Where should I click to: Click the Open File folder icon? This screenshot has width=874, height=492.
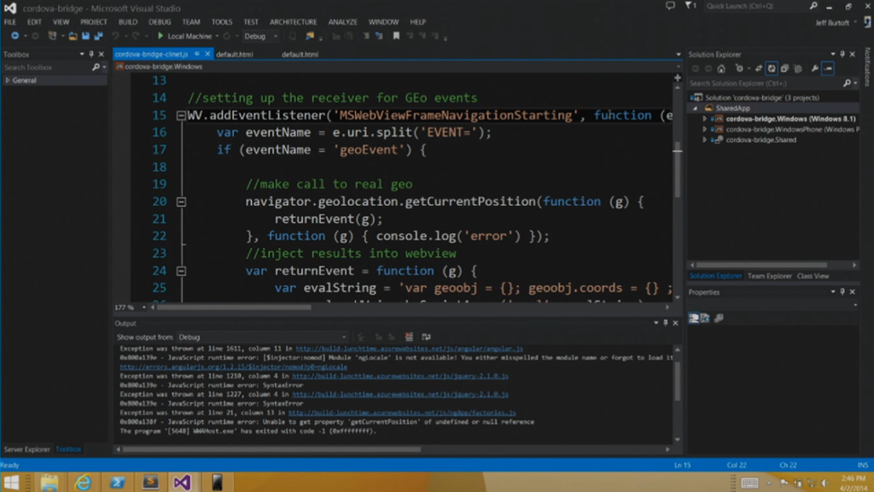point(73,36)
